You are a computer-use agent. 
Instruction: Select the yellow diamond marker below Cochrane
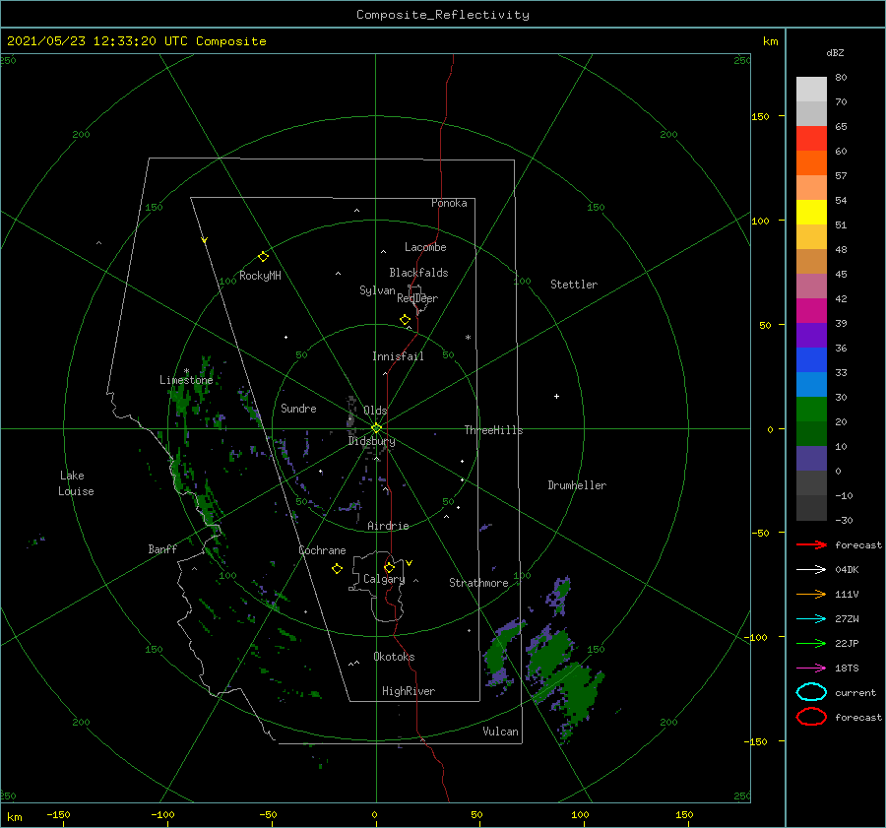click(338, 569)
